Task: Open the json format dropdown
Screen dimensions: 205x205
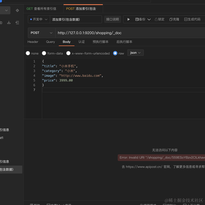Action: tap(135, 53)
